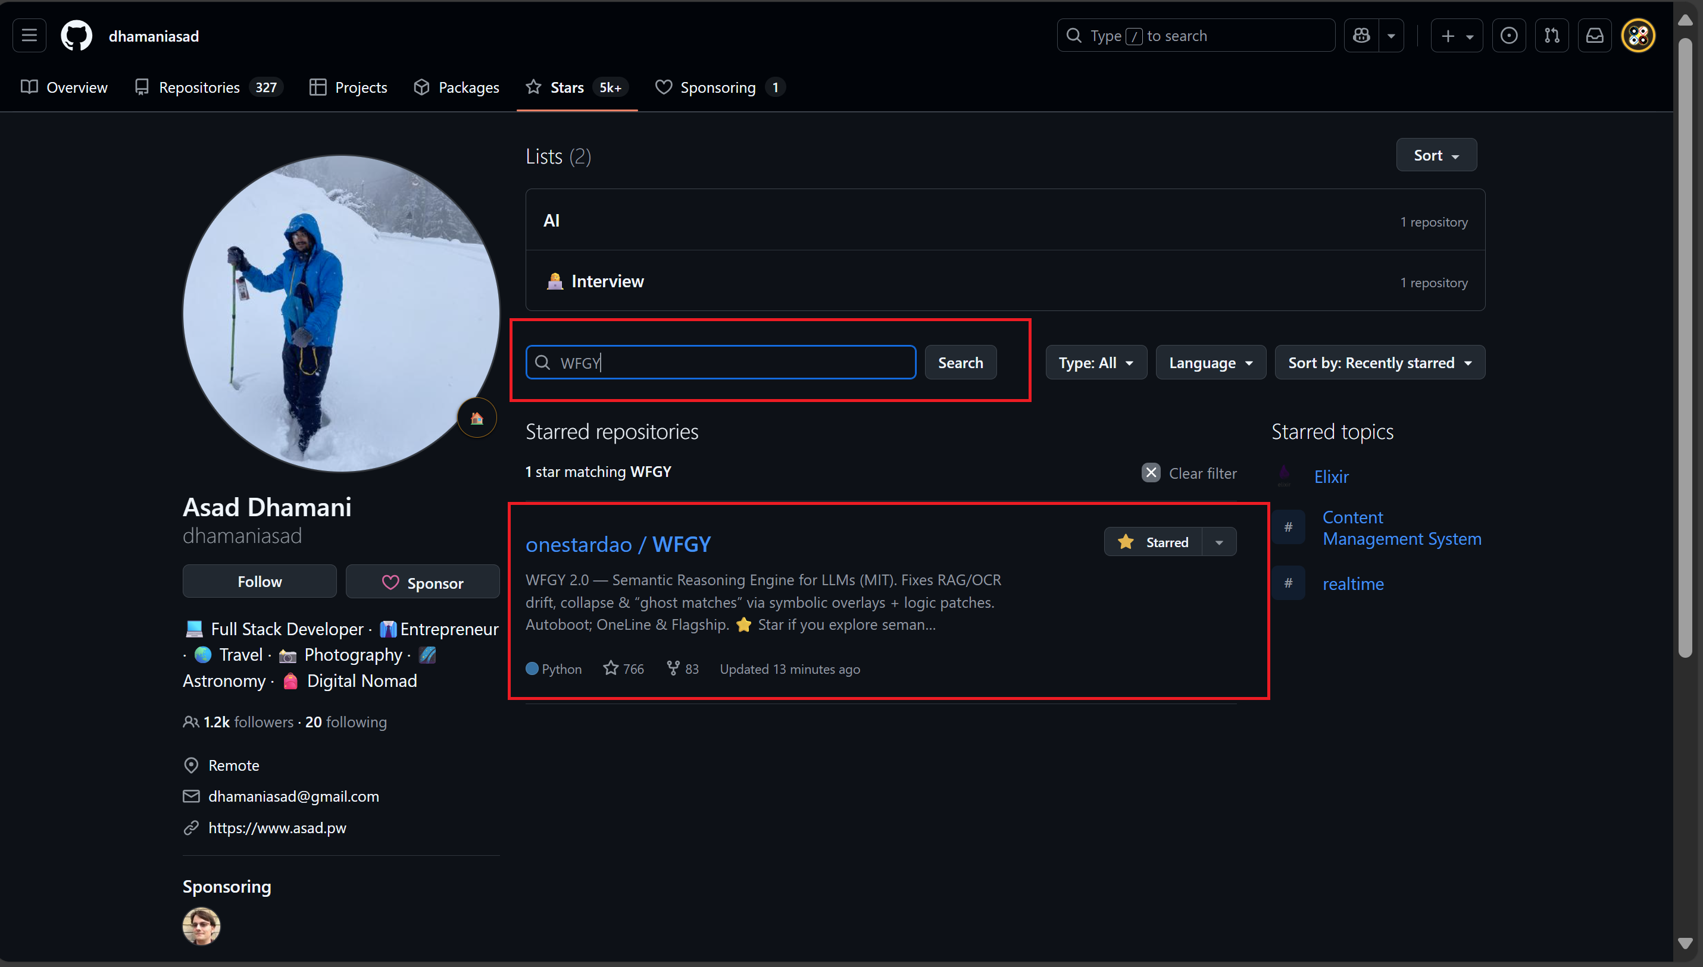Click the GitHub logo icon

pos(76,35)
